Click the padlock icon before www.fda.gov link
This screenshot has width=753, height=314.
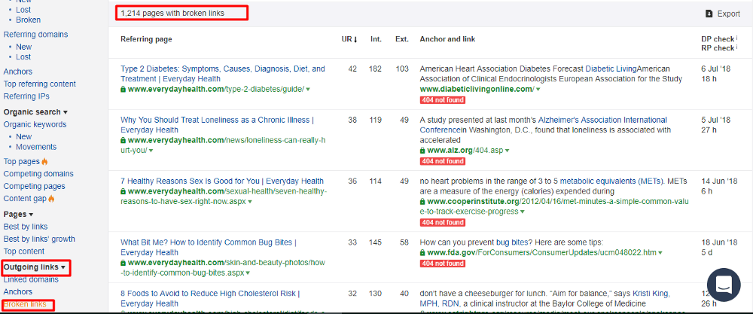click(422, 252)
